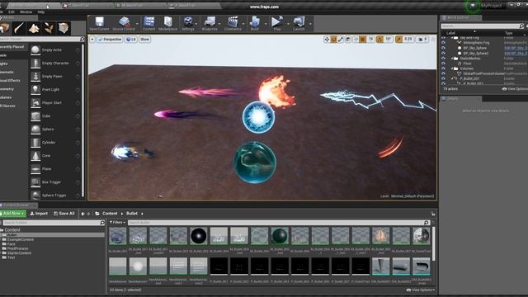The width and height of the screenshot is (528, 297).
Task: Select ExampleContent folder in the tree
Action: coord(20,239)
